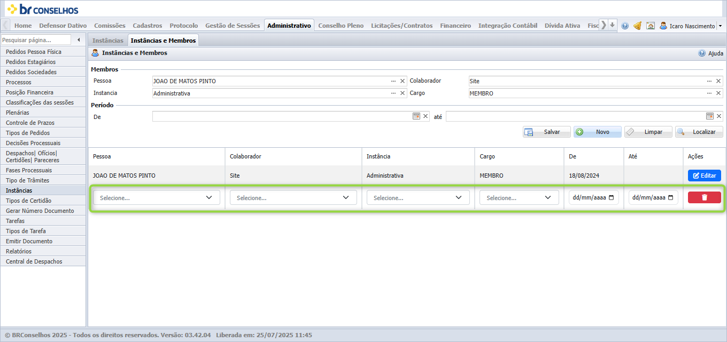The width and height of the screenshot is (727, 342).
Task: Open Emitir Documento in the sidebar
Action: 43,241
